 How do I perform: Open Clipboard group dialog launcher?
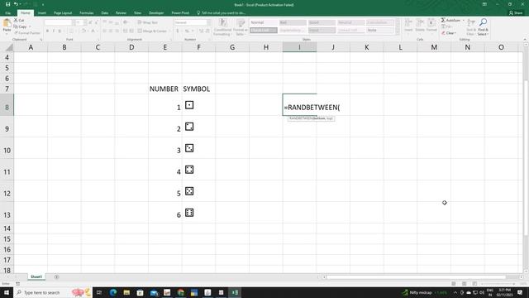pos(41,40)
